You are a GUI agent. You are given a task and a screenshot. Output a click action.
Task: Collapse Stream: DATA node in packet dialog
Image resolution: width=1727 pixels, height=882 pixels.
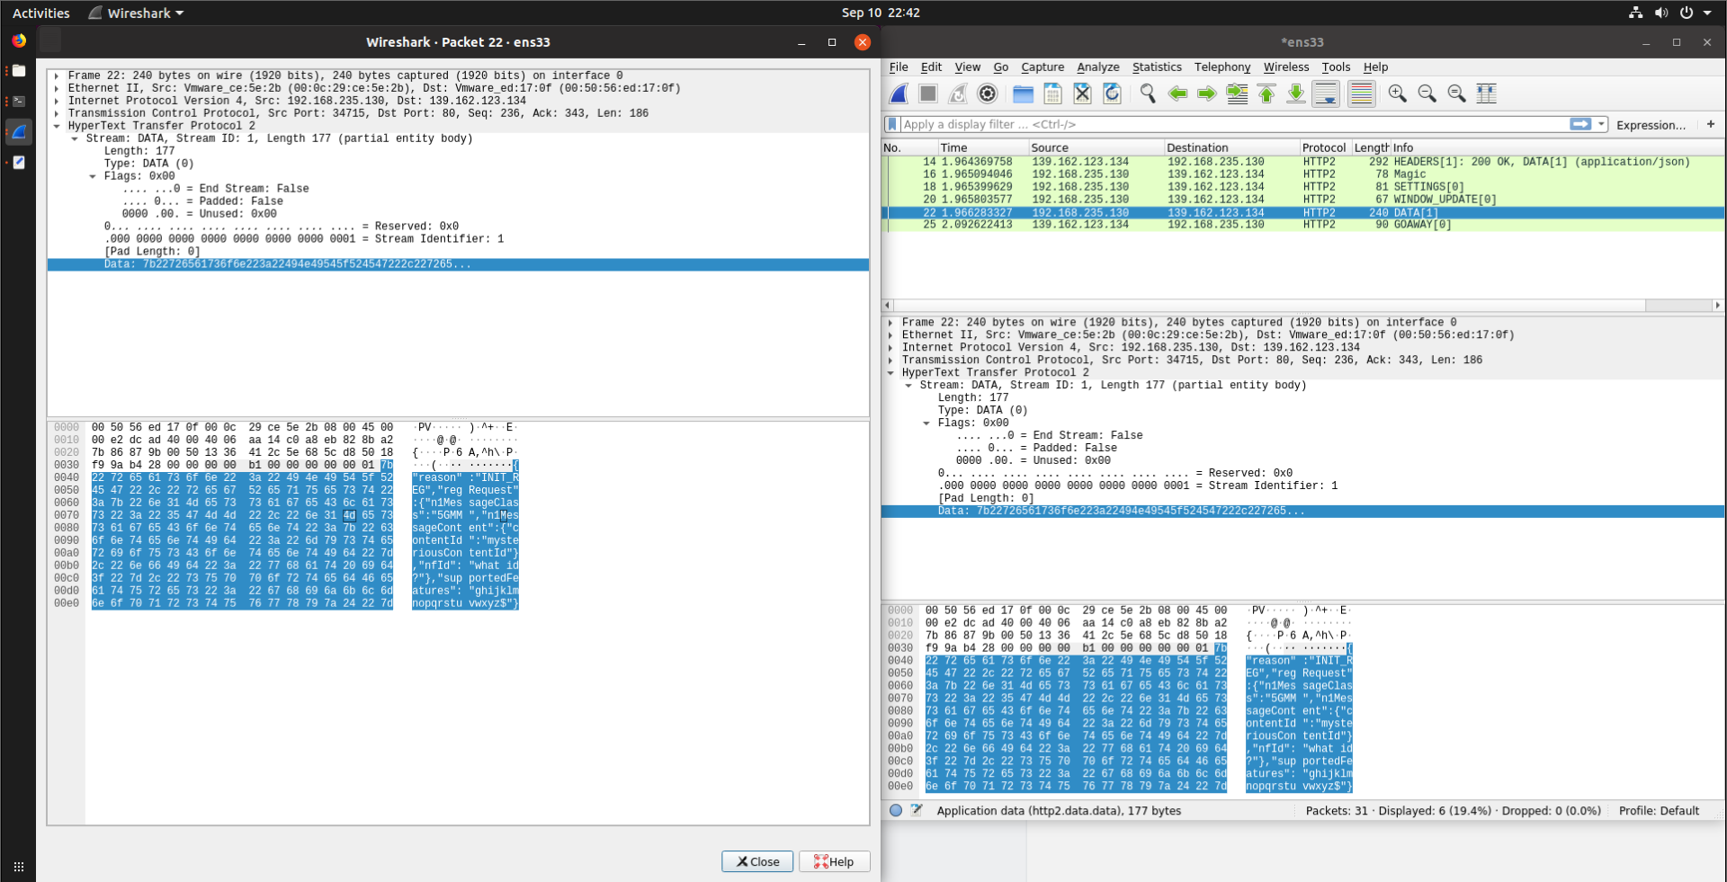(x=75, y=138)
